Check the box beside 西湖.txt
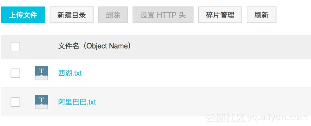Image resolution: width=311 pixels, height=126 pixels. pos(15,73)
